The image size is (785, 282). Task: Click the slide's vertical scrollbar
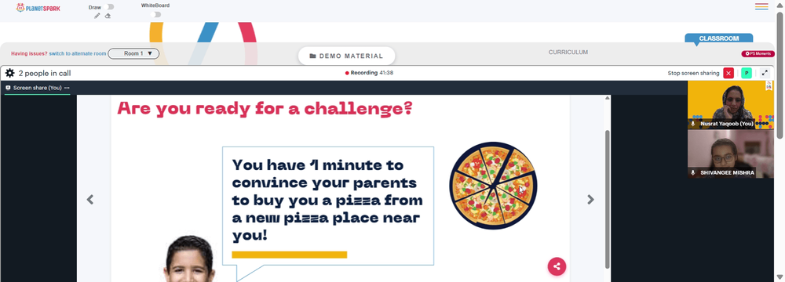pyautogui.click(x=608, y=199)
